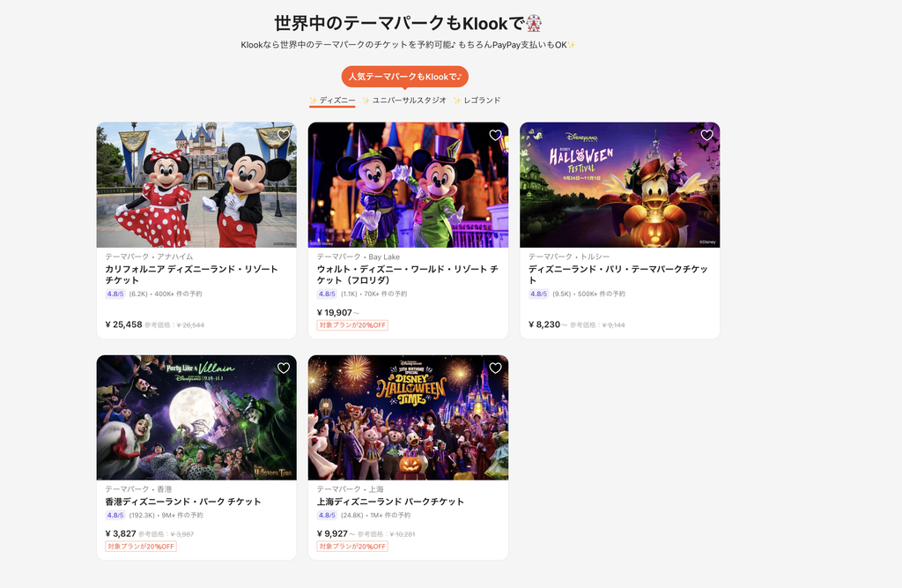The image size is (902, 588).
Task: Click the ¥ 19,907 price
Action: click(x=334, y=313)
